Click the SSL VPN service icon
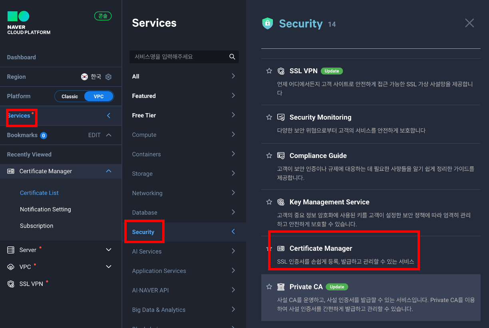The width and height of the screenshot is (489, 328). point(281,71)
